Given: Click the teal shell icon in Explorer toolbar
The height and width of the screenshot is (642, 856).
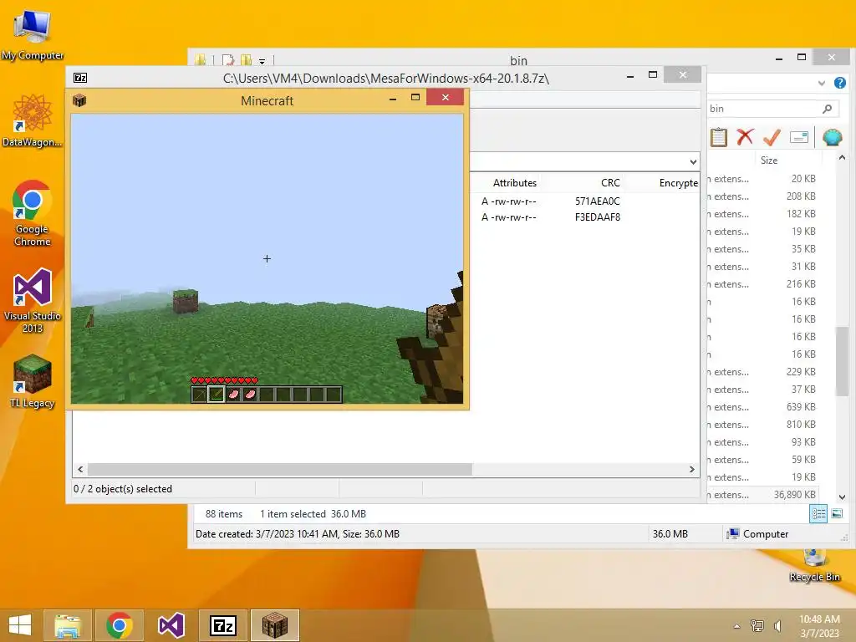Looking at the screenshot, I should 832,137.
